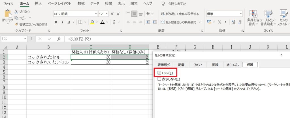Decrease font size with small A
This screenshot has height=118, width=290.
(118, 14)
